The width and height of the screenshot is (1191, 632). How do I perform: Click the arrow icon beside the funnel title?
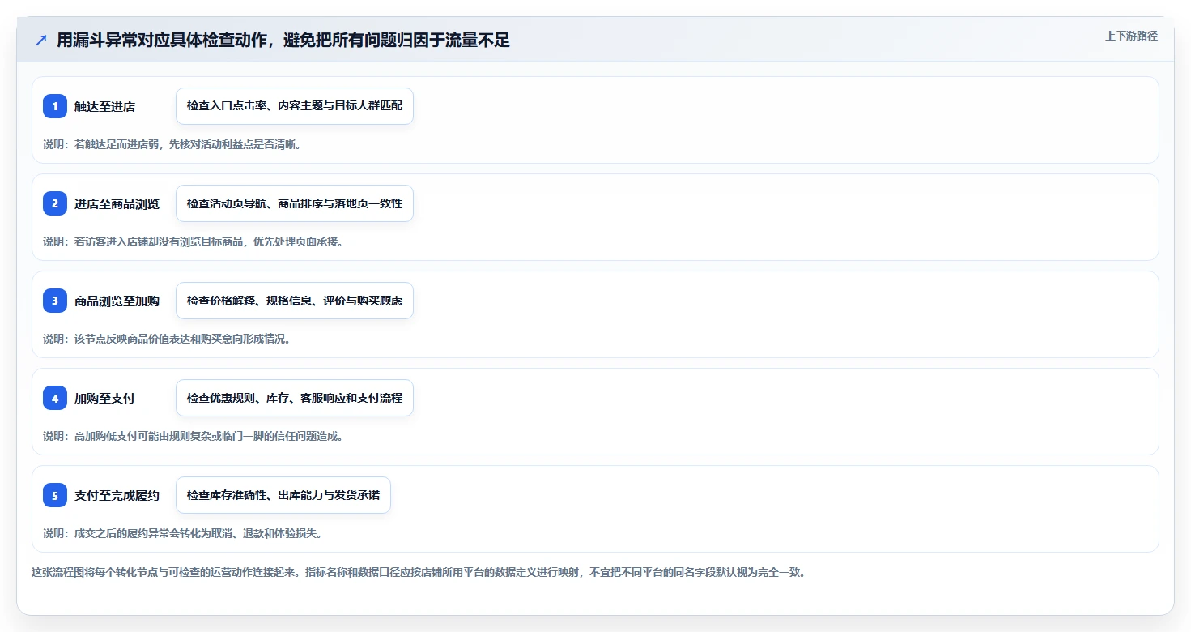[x=41, y=41]
